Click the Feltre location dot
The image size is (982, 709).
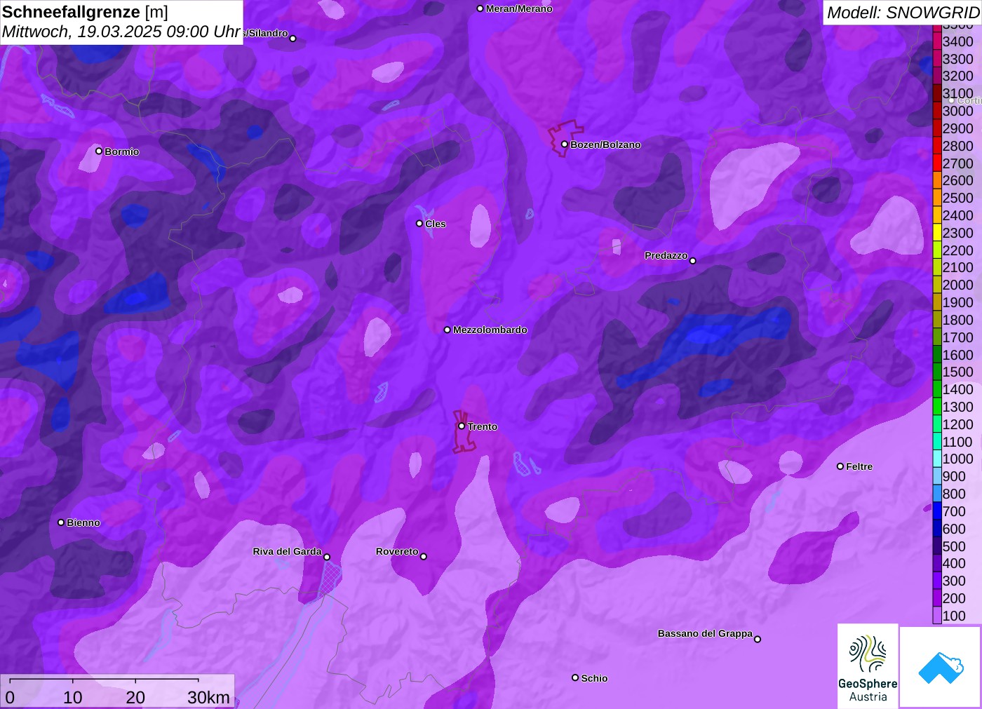click(x=840, y=466)
